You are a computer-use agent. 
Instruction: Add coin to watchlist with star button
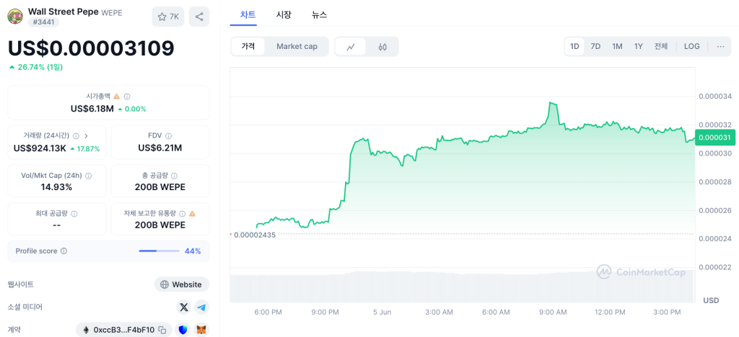click(x=167, y=17)
